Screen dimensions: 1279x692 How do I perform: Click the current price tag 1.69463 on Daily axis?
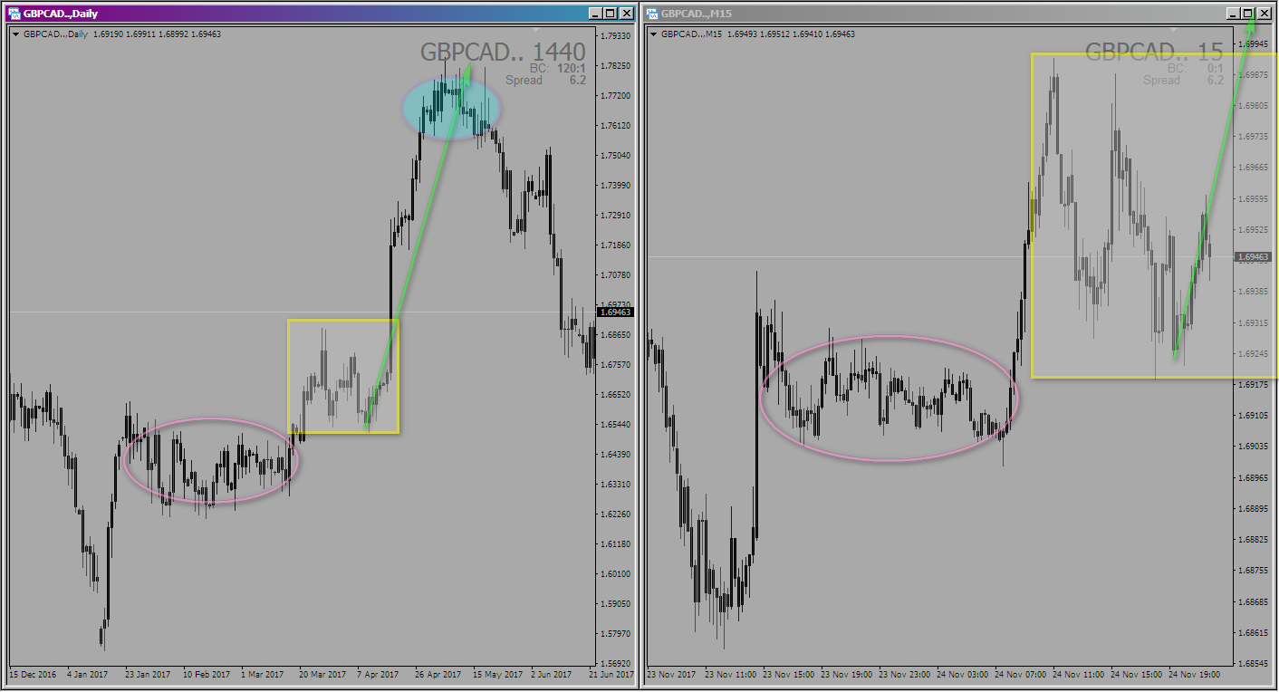point(615,312)
